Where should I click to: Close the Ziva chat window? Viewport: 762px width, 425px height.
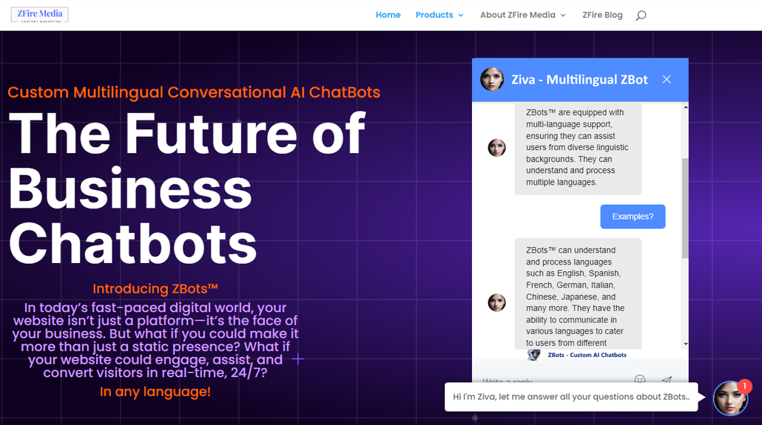click(x=667, y=80)
